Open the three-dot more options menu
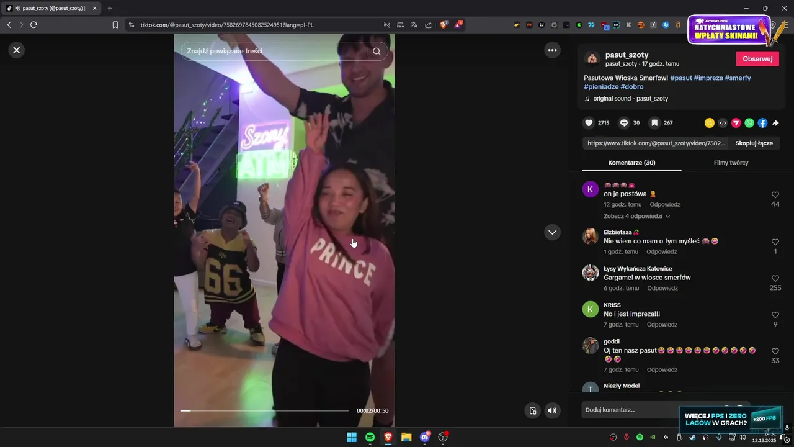The width and height of the screenshot is (794, 447). pyautogui.click(x=552, y=50)
